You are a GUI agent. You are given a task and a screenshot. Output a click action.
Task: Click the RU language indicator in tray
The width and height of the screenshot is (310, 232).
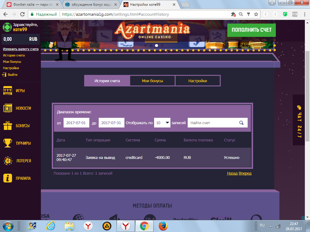(262, 225)
